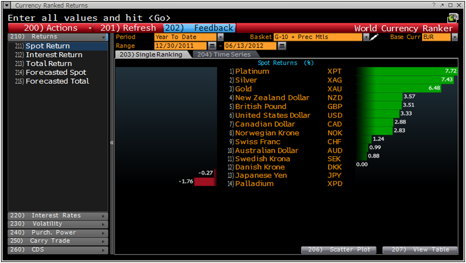Click the Basket field G-10 + Prec Mtls
This screenshot has height=263, width=466.
coord(318,37)
